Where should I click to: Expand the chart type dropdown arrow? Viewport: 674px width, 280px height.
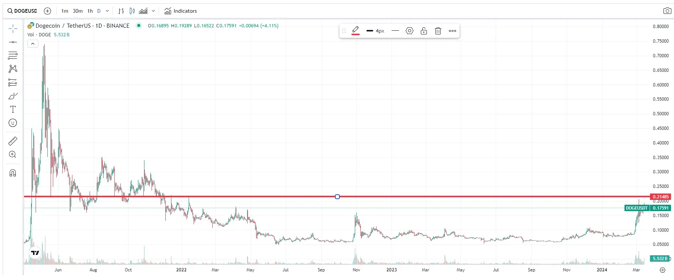[153, 11]
